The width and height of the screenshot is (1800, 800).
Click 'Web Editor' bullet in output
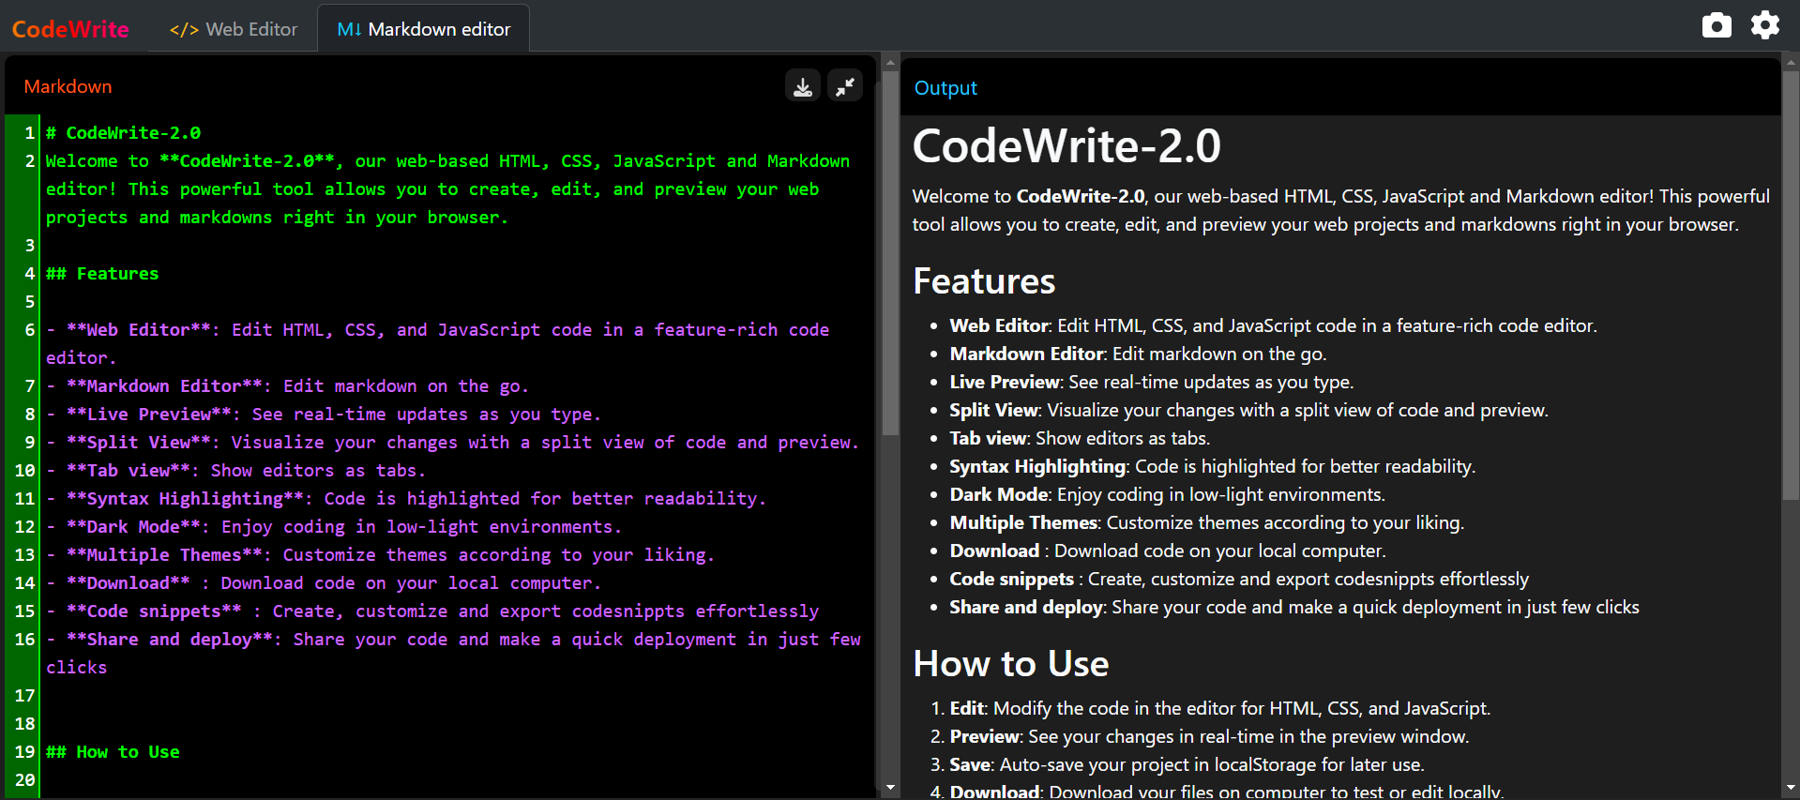point(1273,325)
